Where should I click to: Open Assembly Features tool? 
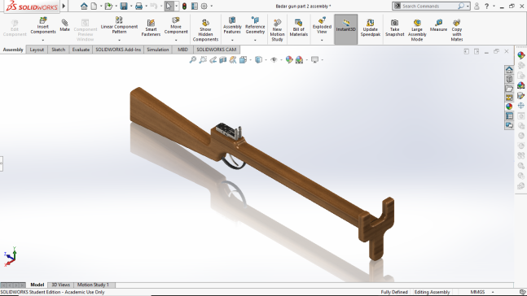click(x=232, y=25)
